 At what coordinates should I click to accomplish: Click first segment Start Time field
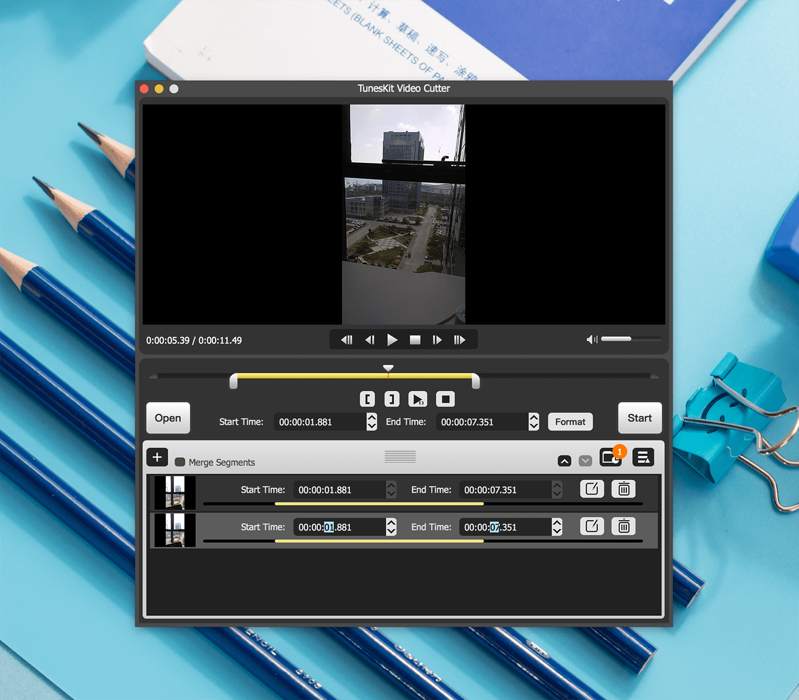point(339,490)
